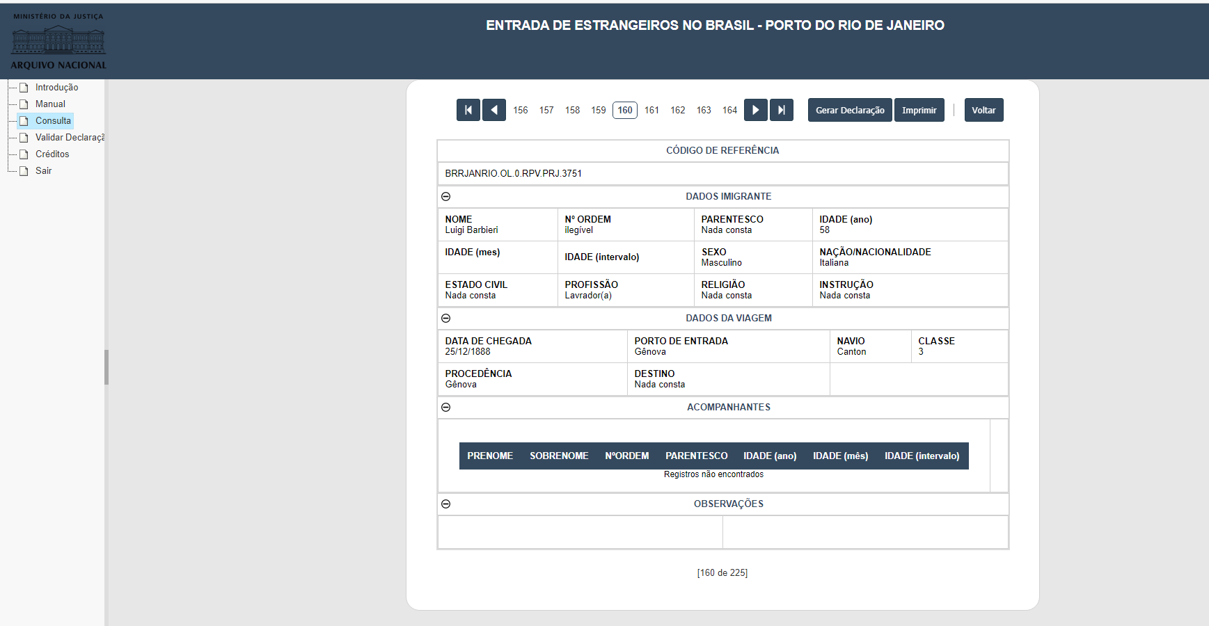Viewport: 1209px width, 626px height.
Task: Go to the first record page
Action: 468,110
